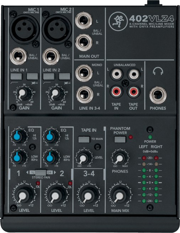Flip the STEREO PAN 1L/2R switch
This screenshot has height=233, width=180.
41,172
